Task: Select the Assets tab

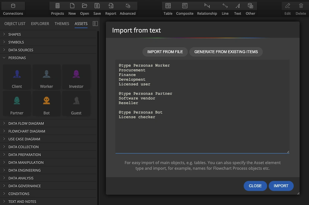Action: pyautogui.click(x=81, y=24)
